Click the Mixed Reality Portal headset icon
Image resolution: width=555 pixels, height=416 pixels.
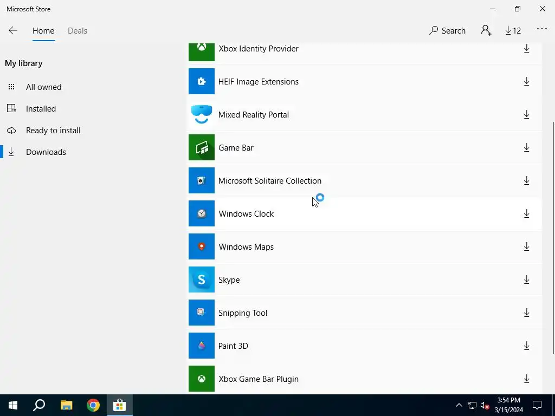[x=202, y=114]
